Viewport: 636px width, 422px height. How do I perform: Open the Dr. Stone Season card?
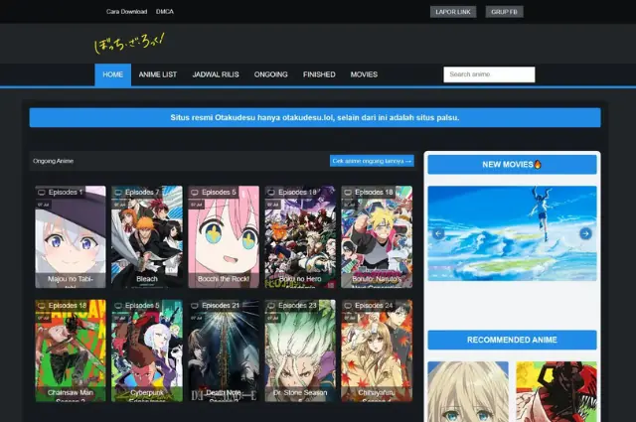(x=300, y=351)
